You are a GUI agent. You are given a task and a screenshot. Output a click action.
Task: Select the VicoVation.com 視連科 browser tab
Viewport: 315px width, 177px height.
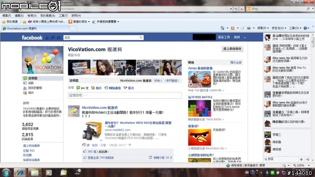point(35,29)
